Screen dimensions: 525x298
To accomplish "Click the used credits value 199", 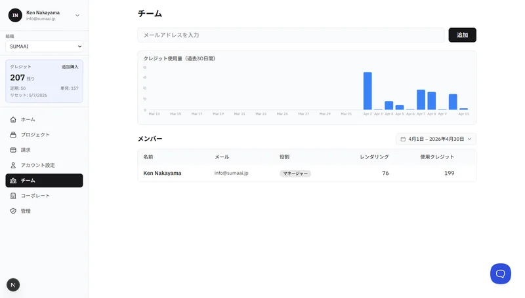I will click(449, 173).
